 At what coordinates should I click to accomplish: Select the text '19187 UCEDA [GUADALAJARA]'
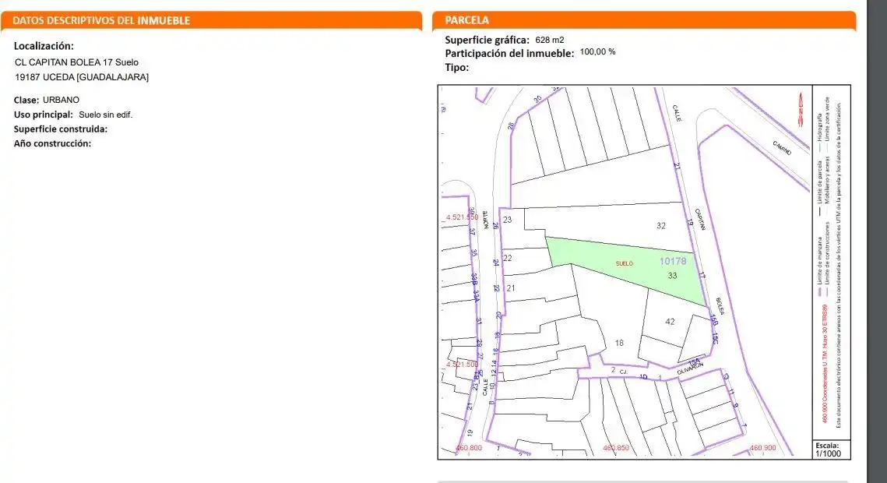pos(82,77)
